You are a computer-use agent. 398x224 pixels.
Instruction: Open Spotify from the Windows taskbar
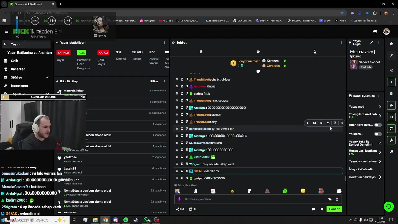click(x=126, y=220)
